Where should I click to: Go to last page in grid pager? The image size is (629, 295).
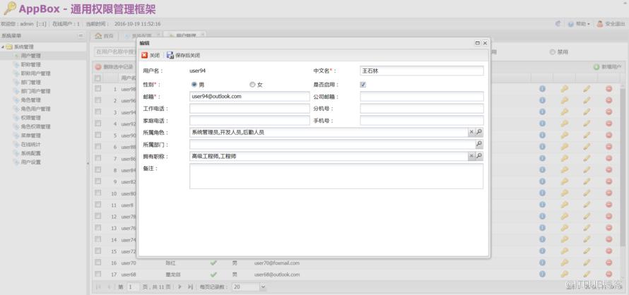tap(190, 287)
